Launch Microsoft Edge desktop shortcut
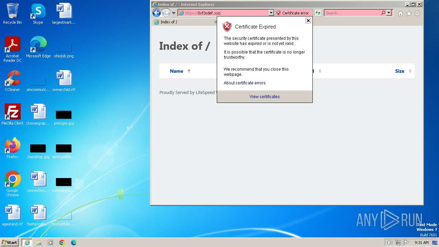The width and height of the screenshot is (439, 247). pyautogui.click(x=38, y=47)
